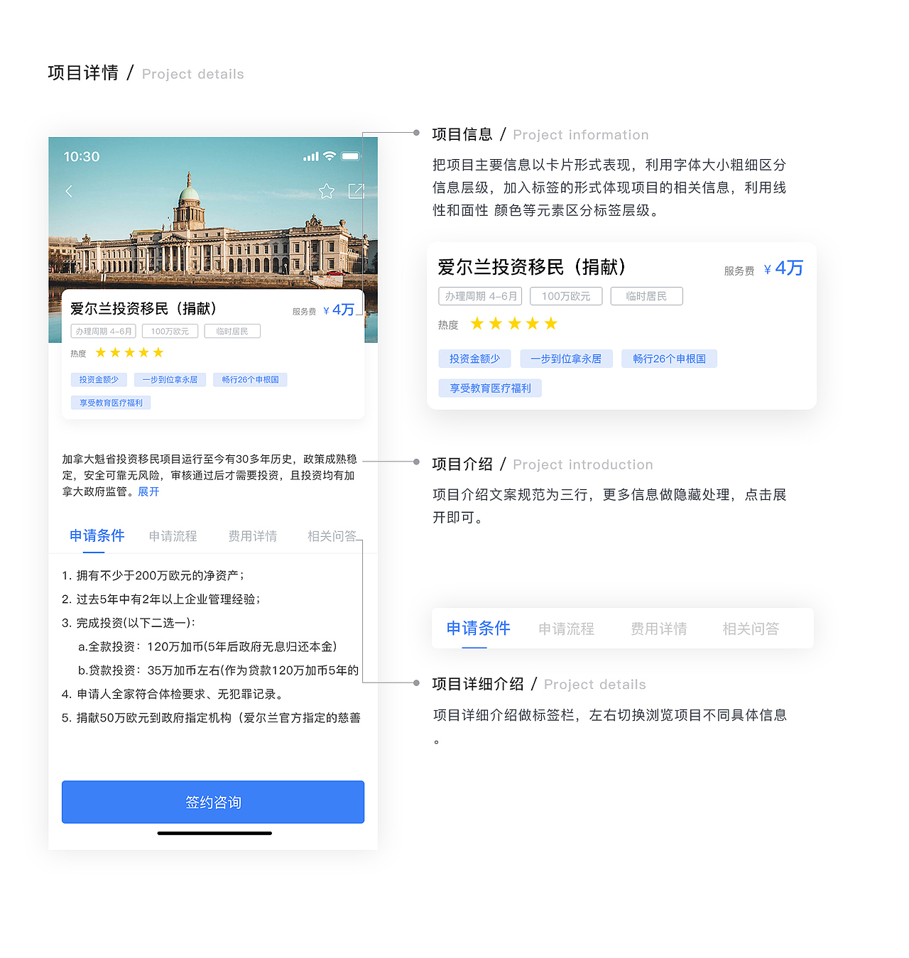Tap the Wi-Fi icon in status bar
The width and height of the screenshot is (909, 958).
[330, 156]
